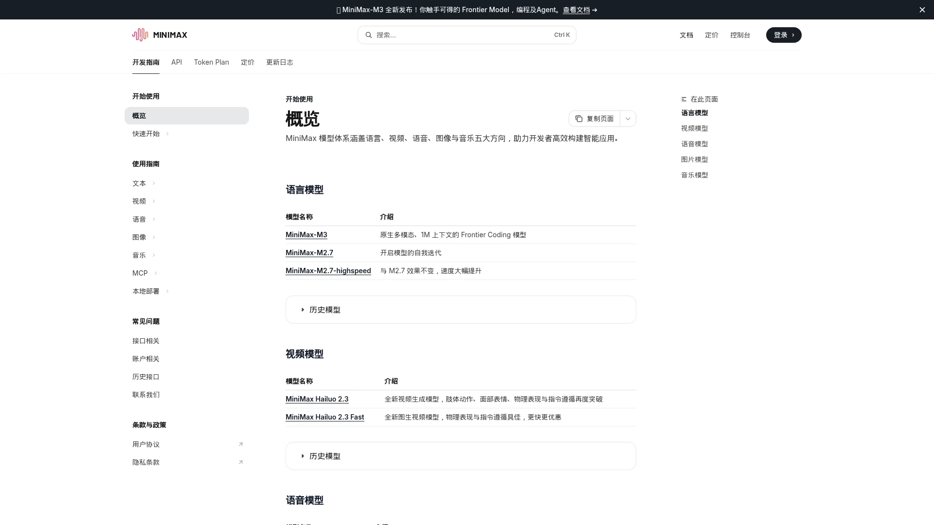
Task: Close the MiniMax-M3 announcement banner
Action: point(922,10)
